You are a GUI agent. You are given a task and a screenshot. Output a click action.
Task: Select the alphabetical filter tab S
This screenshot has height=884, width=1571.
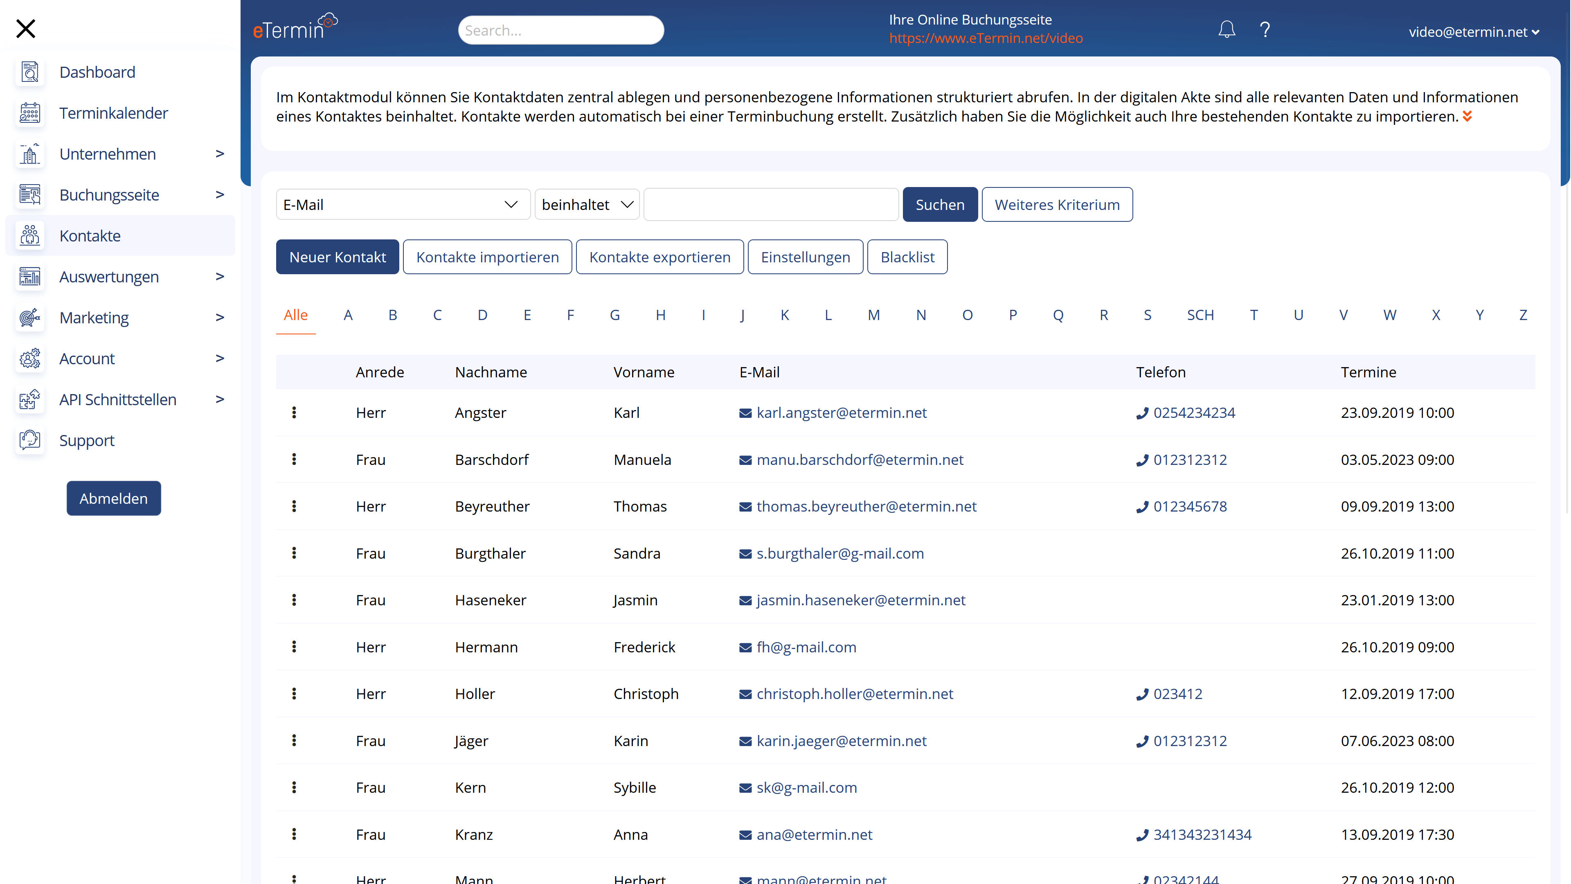1148,314
